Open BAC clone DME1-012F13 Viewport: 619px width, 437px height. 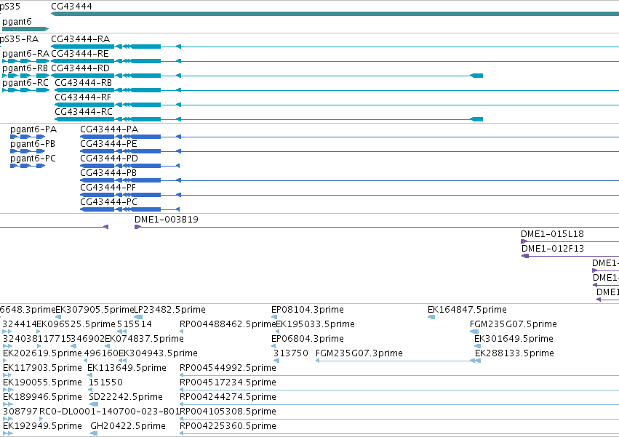(x=553, y=249)
